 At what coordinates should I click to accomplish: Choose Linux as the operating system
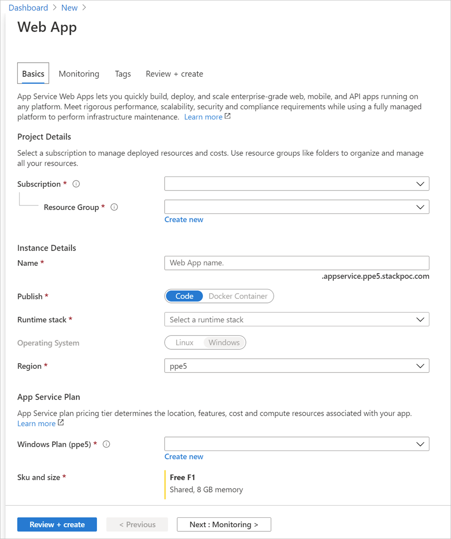point(184,342)
